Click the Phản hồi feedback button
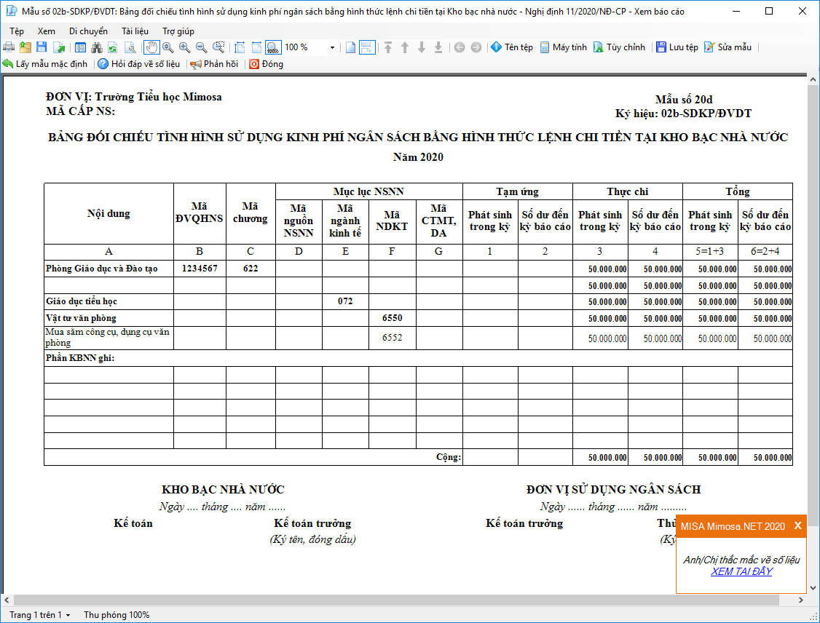This screenshot has height=623, width=820. tap(214, 64)
